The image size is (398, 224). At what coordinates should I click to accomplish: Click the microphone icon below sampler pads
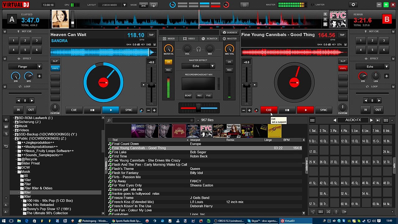point(336,212)
